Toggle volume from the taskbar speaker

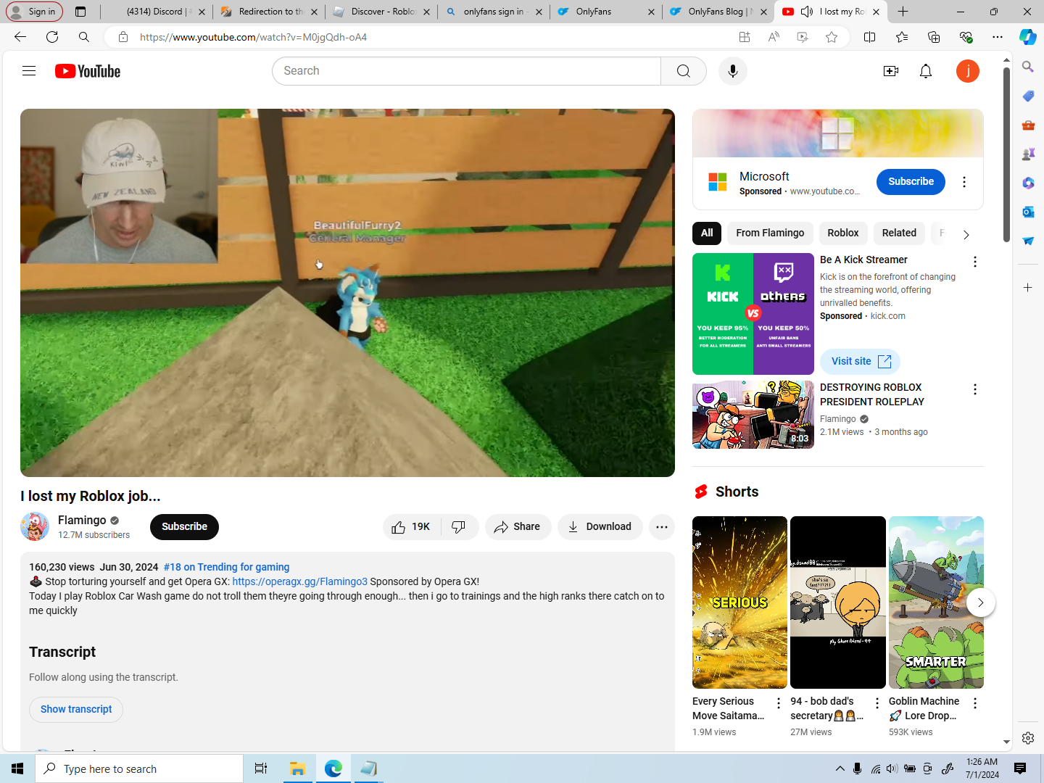click(x=892, y=768)
